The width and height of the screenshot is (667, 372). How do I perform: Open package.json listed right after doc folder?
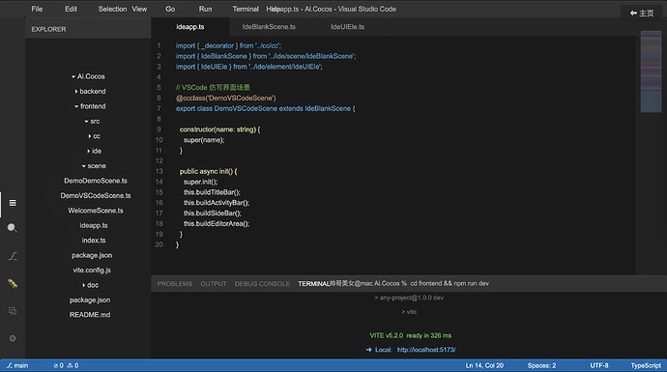pos(90,300)
